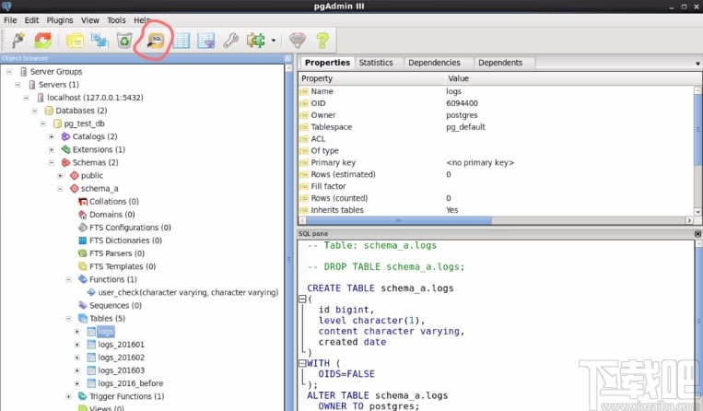703x411 pixels.
Task: Refresh the selected object
Action: click(43, 41)
